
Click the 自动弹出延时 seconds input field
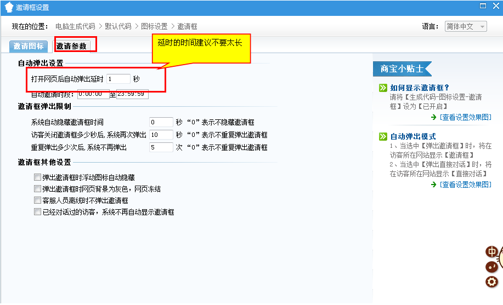[118, 79]
